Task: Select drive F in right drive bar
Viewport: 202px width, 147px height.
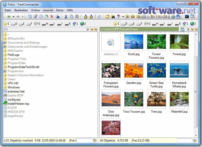Action: point(140,24)
